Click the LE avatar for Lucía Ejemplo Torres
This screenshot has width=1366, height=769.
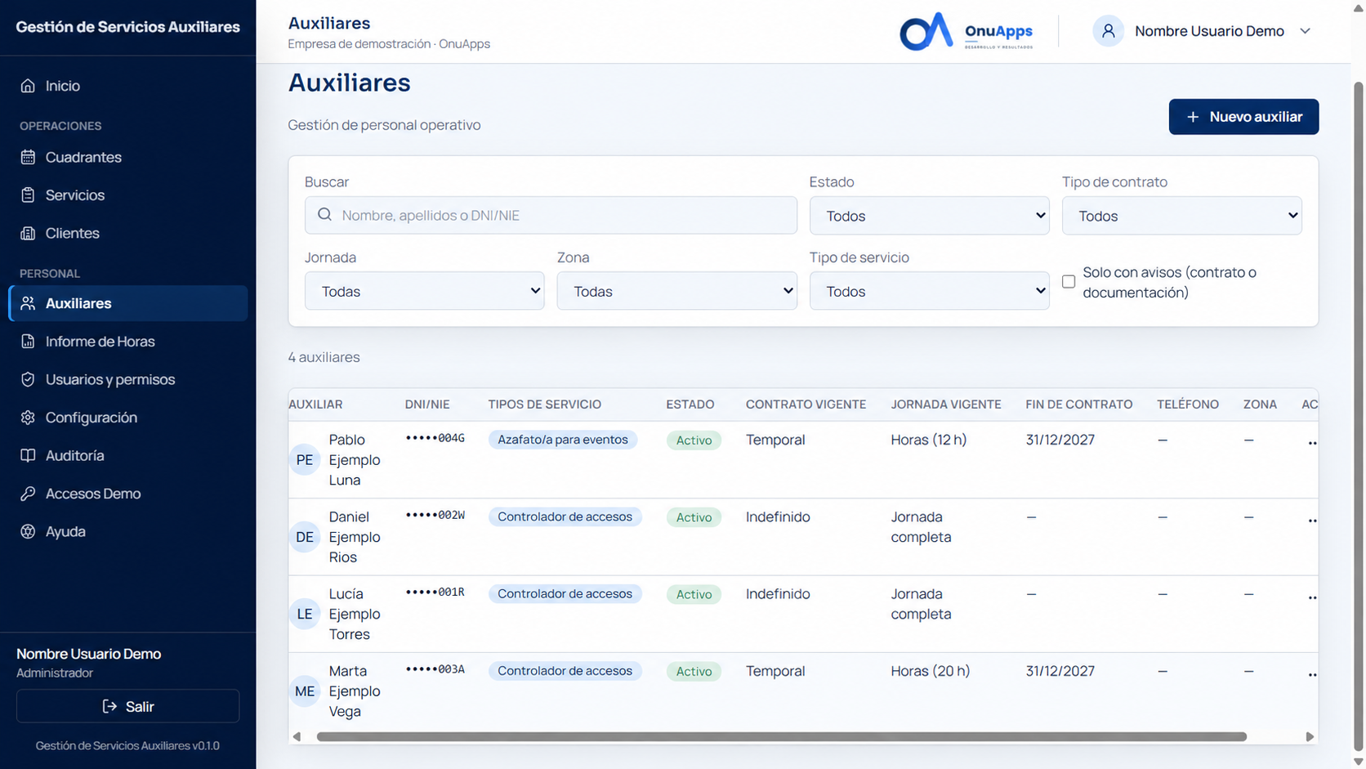click(x=305, y=615)
